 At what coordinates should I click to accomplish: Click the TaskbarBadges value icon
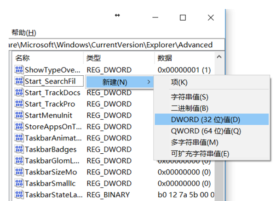(19, 150)
